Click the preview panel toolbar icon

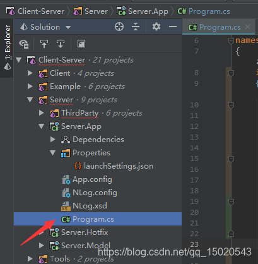click(81, 44)
